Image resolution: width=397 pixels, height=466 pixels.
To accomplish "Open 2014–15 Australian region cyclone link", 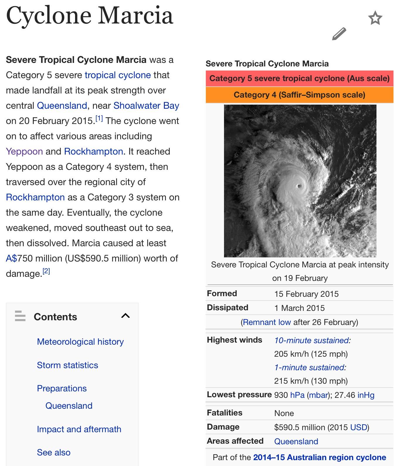I will pos(319,457).
